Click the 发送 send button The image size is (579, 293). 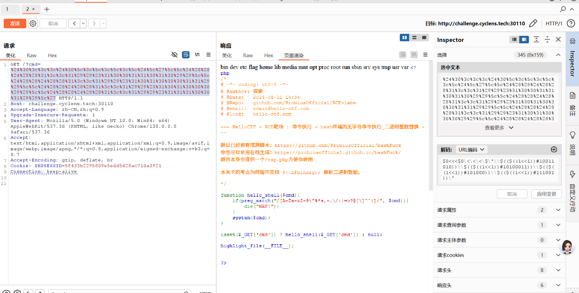[15, 23]
